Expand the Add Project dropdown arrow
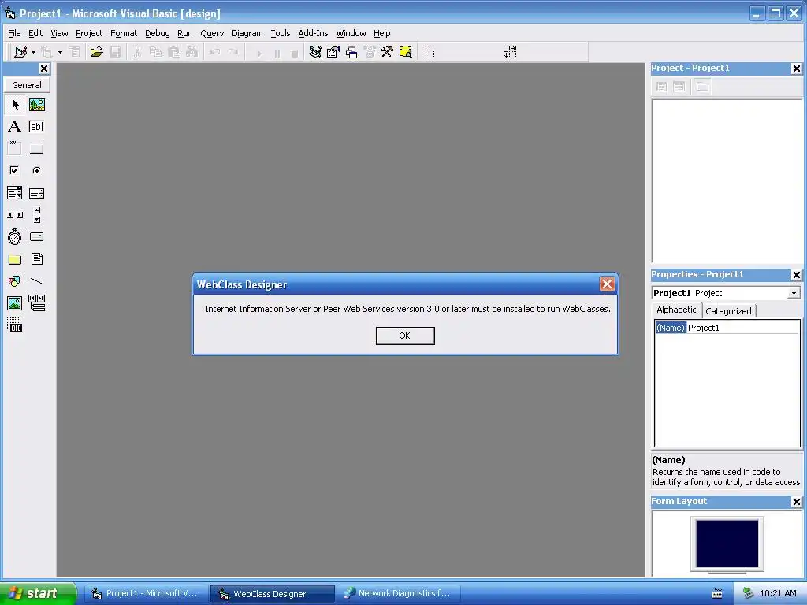This screenshot has height=605, width=807. 33,52
